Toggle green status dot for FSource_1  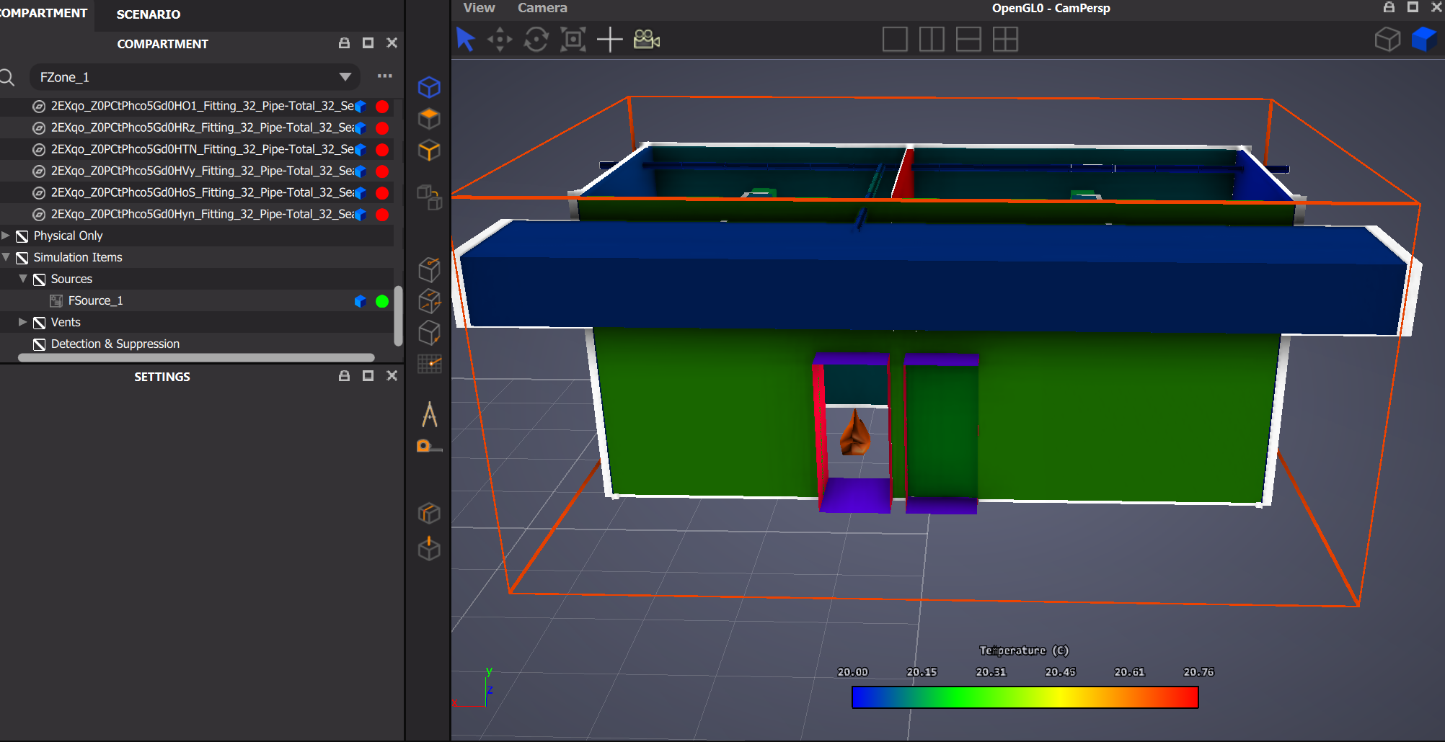tap(382, 301)
